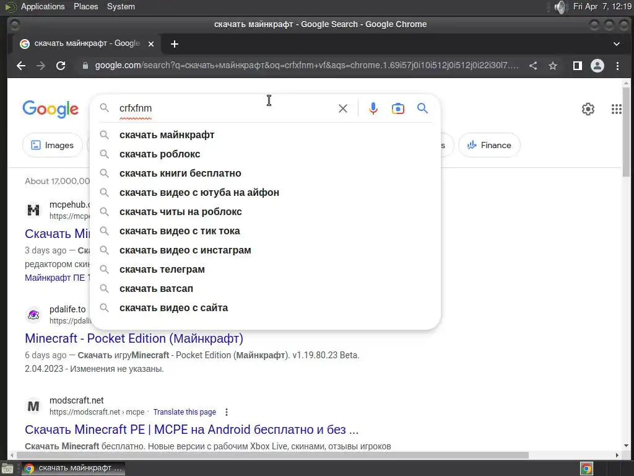
Task: Choose suggestion 'скачать видео с инстаграм'
Action: pyautogui.click(x=265, y=250)
